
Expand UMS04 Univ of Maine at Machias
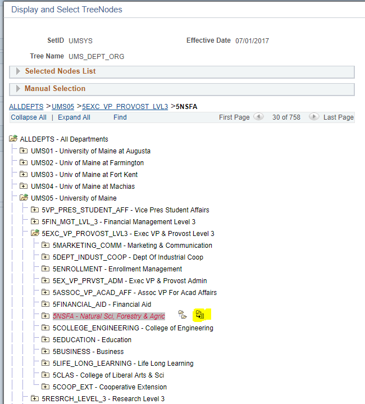[24, 186]
